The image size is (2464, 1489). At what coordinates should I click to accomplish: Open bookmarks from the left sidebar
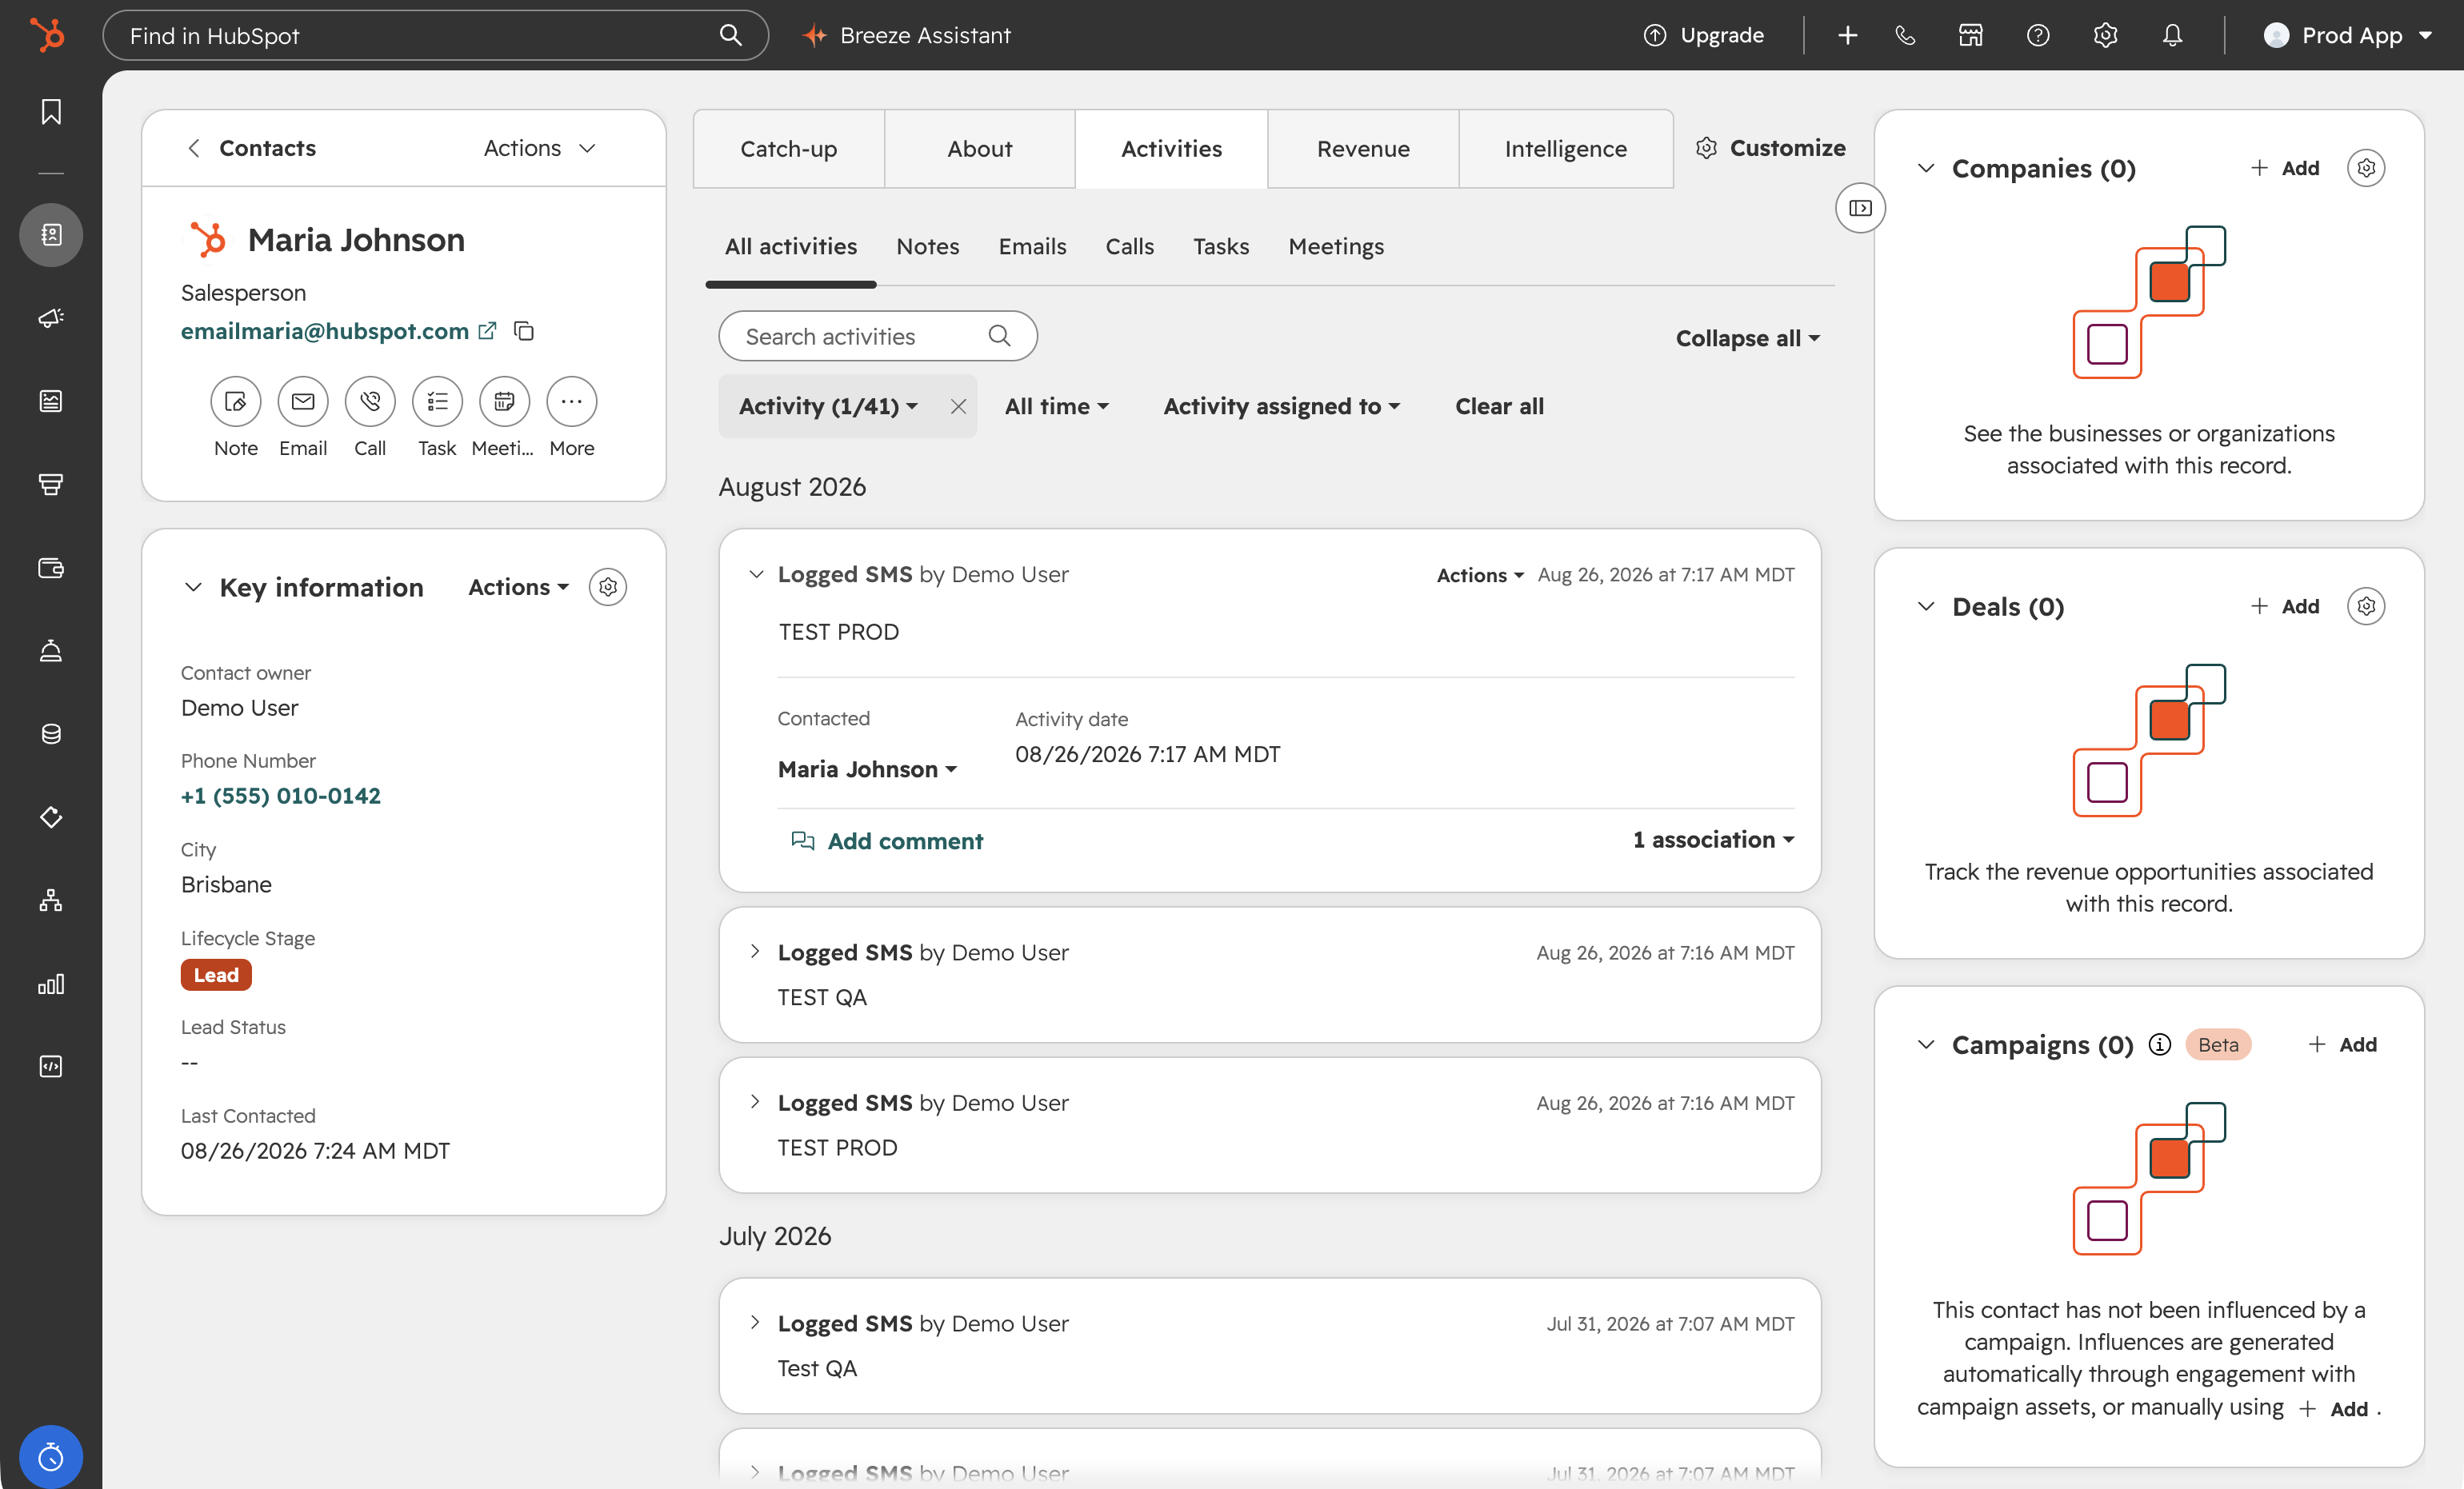51,112
